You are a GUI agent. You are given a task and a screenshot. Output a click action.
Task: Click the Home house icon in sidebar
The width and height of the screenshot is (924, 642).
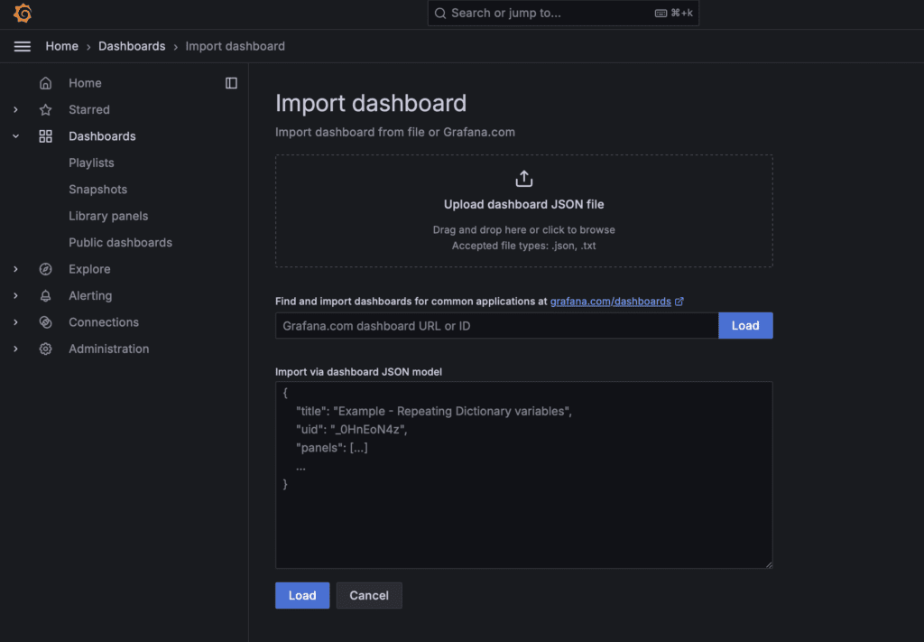45,83
